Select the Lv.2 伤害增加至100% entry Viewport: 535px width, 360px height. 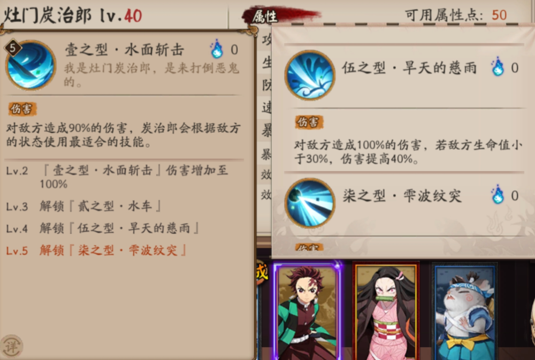pyautogui.click(x=117, y=177)
